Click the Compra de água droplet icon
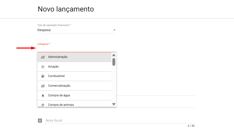This screenshot has width=234, height=131. (43, 96)
